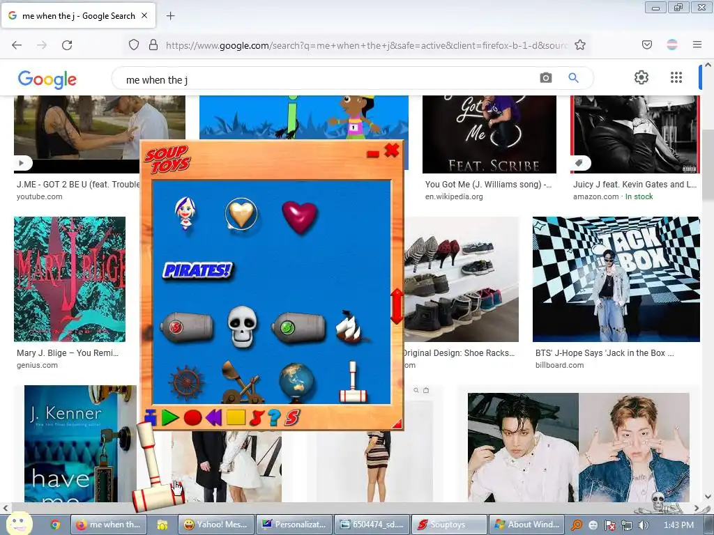Open the Google apps grid
This screenshot has height=535, width=714.
676,77
